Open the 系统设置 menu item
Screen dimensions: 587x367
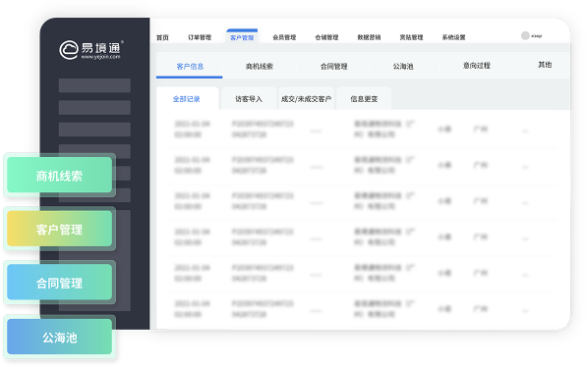pyautogui.click(x=453, y=37)
